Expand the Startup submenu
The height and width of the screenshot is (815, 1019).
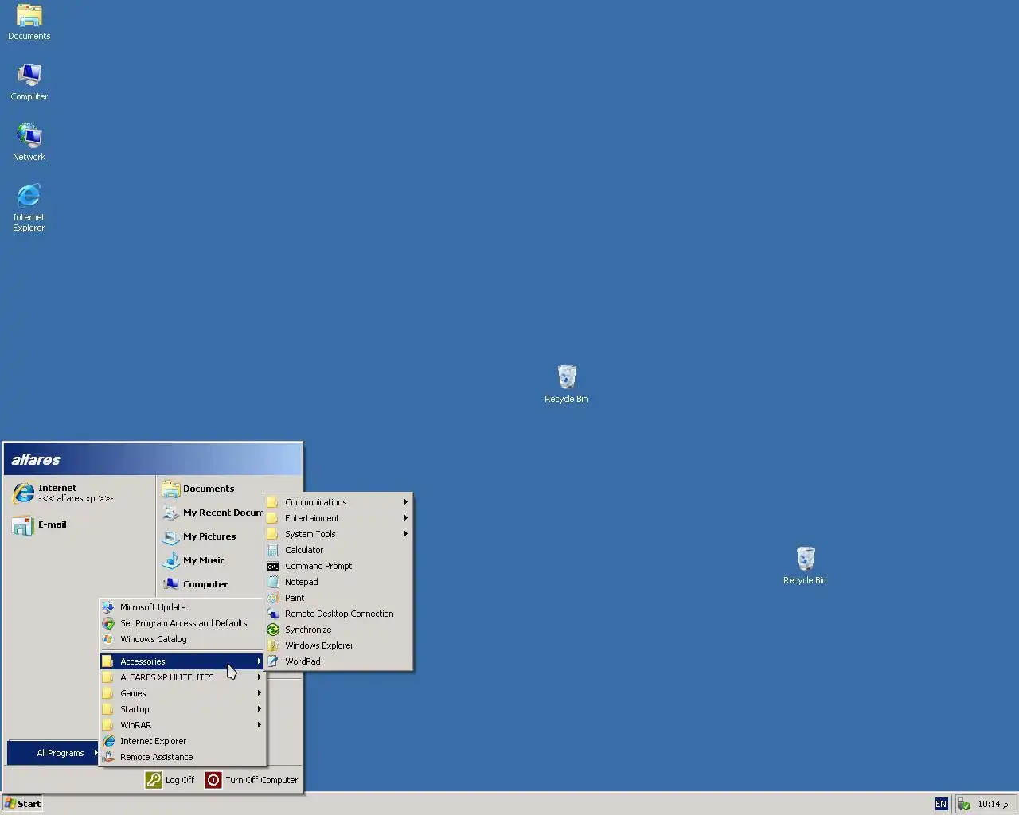(182, 709)
